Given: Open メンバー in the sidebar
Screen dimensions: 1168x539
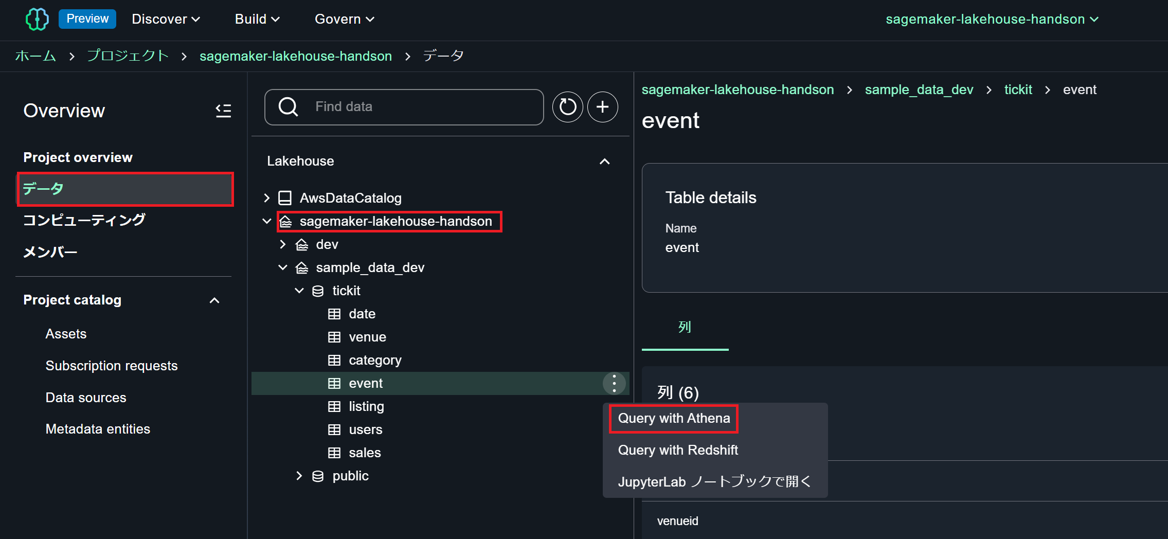Looking at the screenshot, I should 50,252.
